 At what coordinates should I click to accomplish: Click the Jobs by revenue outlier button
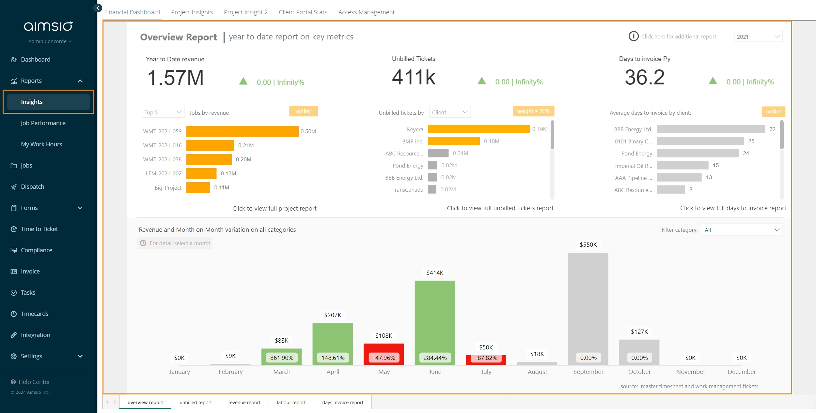303,111
